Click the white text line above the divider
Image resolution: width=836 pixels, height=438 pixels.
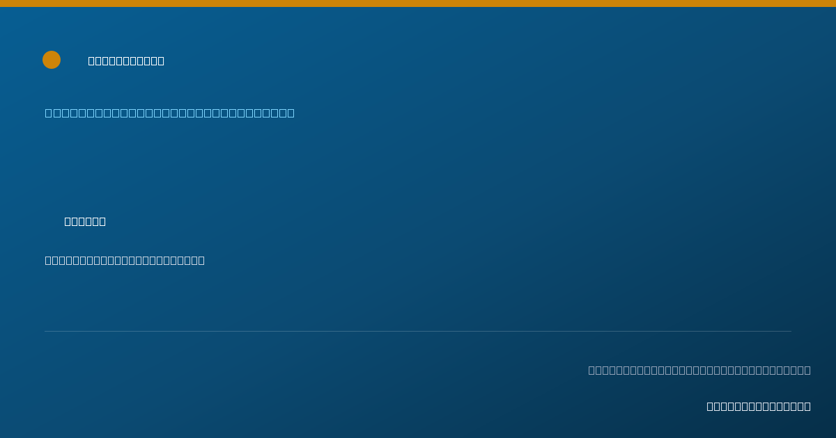click(125, 260)
